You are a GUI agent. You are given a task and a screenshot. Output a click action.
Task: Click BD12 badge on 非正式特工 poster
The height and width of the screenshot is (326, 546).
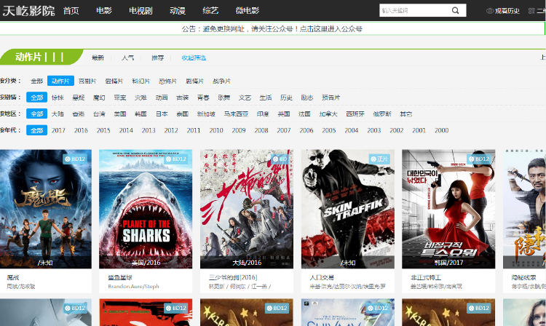tap(478, 159)
